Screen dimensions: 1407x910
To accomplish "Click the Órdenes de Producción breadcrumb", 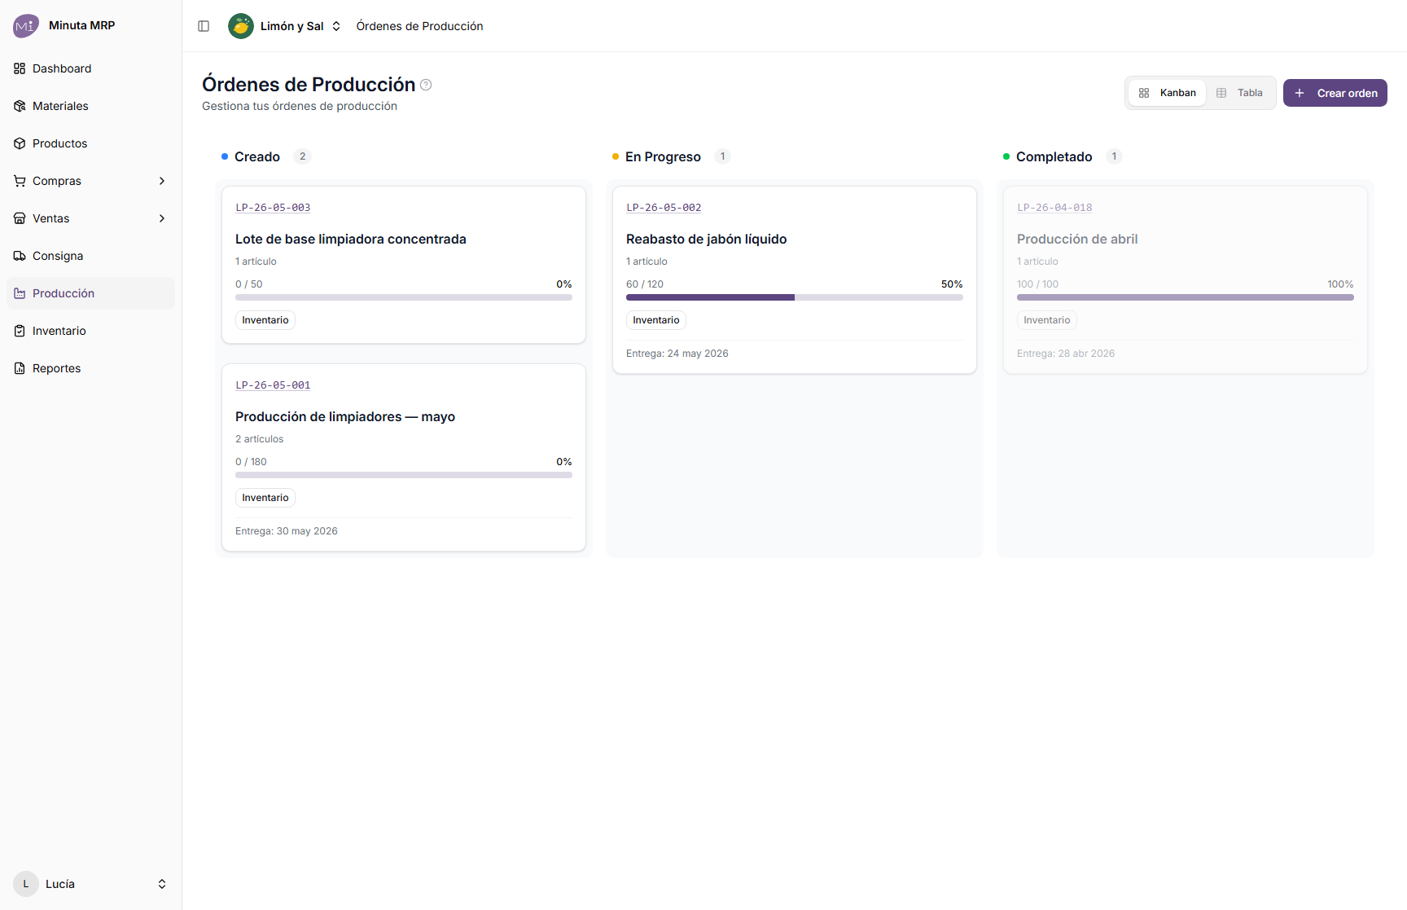I will [x=419, y=26].
